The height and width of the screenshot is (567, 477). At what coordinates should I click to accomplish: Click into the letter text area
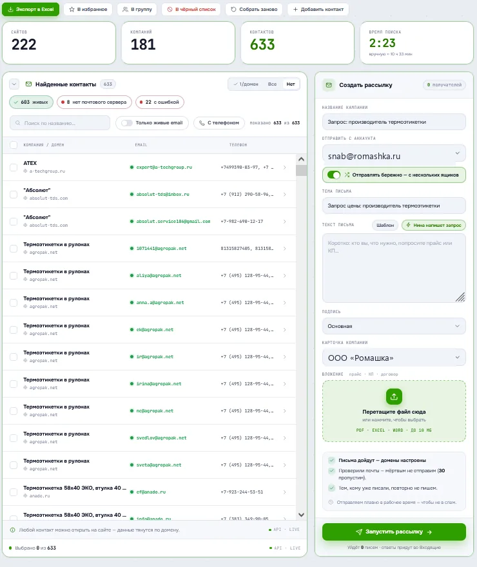click(394, 268)
